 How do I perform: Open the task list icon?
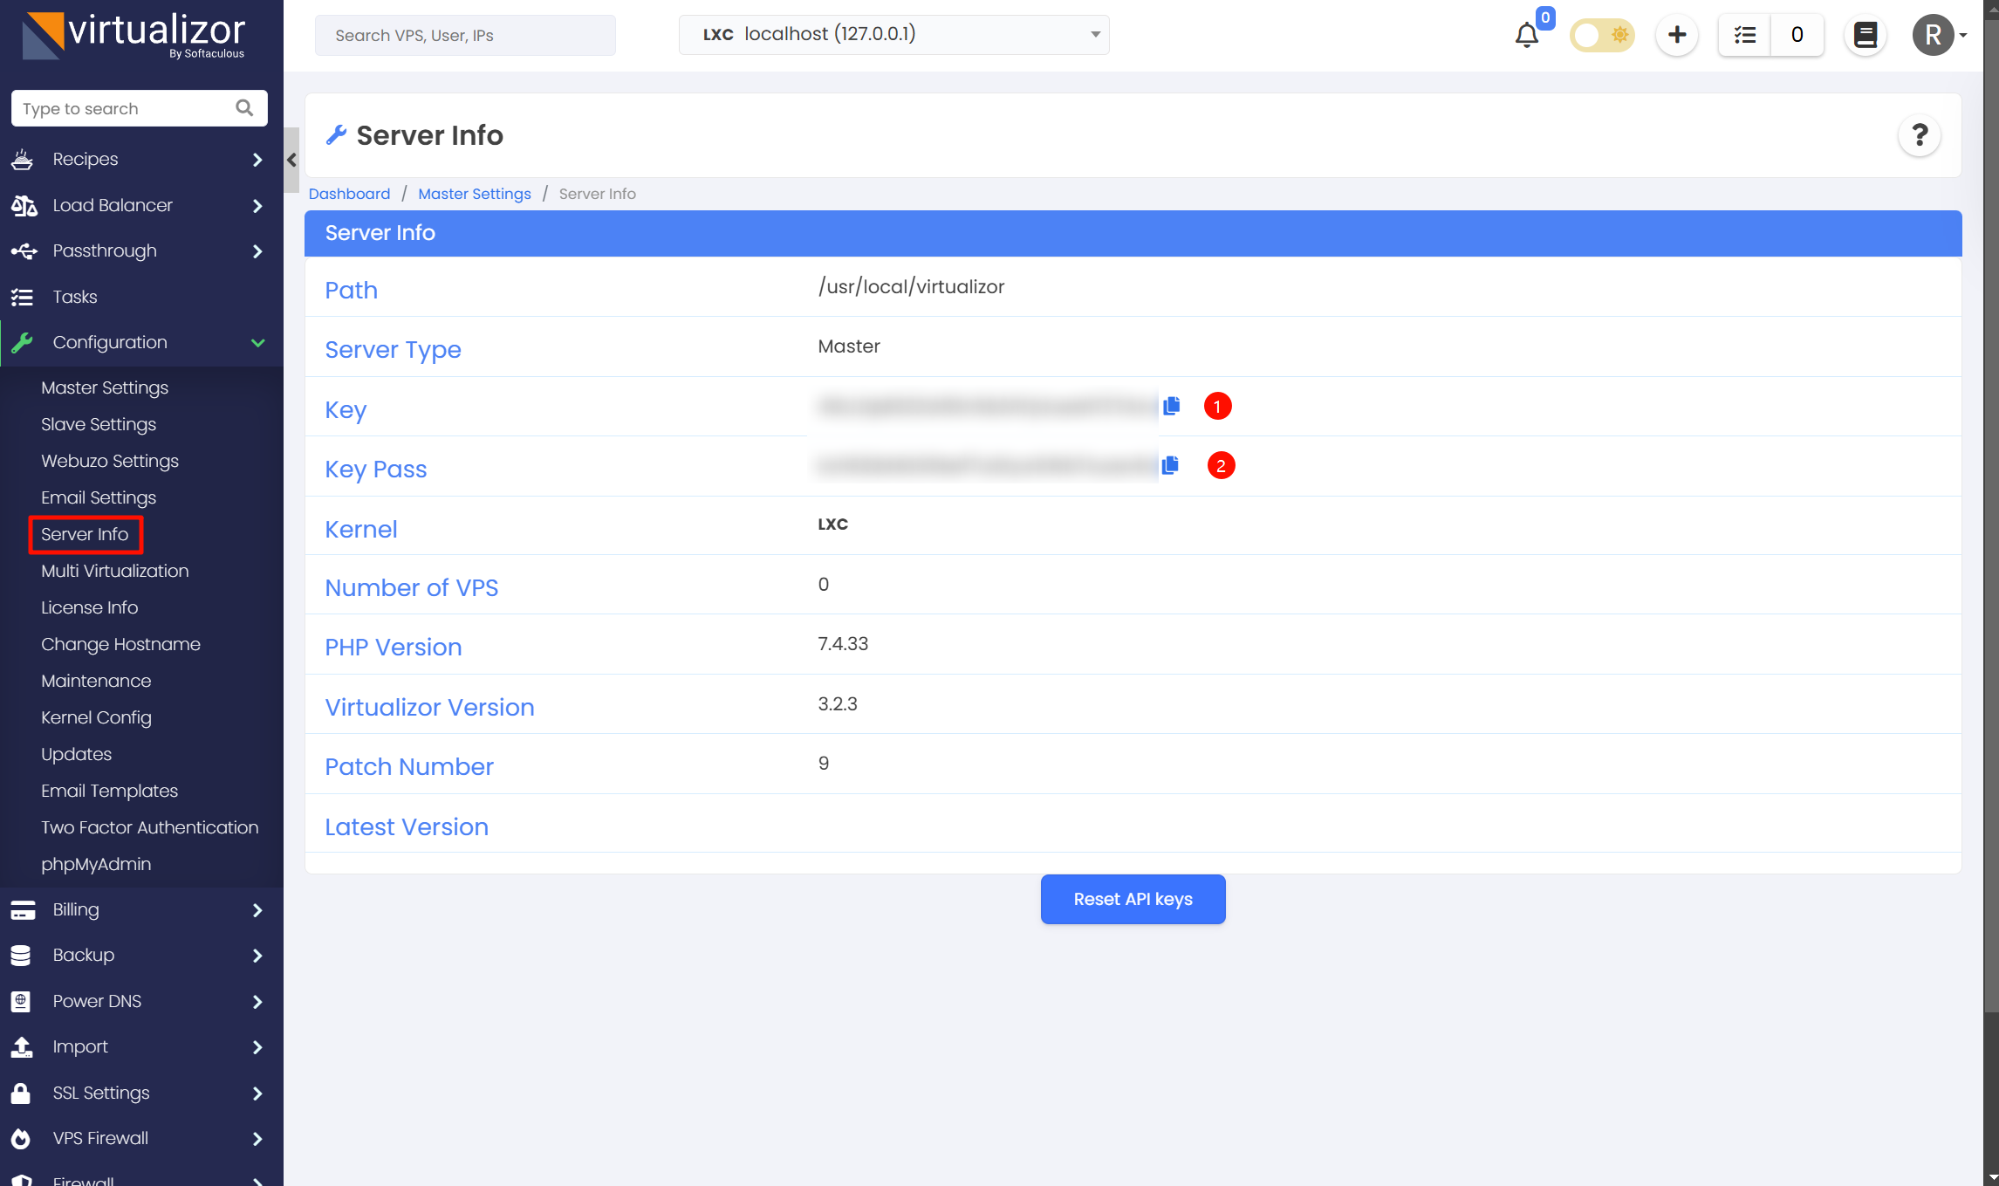pos(1744,35)
